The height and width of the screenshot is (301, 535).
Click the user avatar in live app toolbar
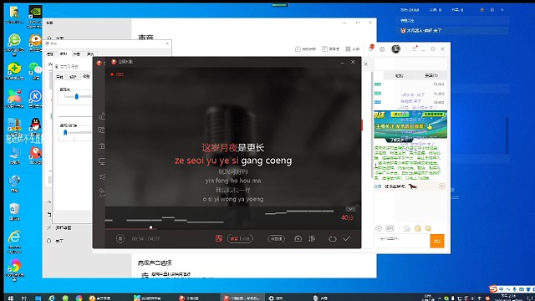395,49
